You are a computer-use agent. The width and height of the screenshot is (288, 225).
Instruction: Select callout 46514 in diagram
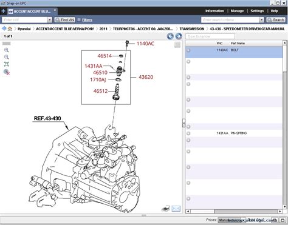[x=105, y=56]
